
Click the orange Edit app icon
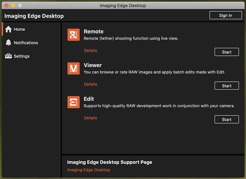click(x=73, y=102)
